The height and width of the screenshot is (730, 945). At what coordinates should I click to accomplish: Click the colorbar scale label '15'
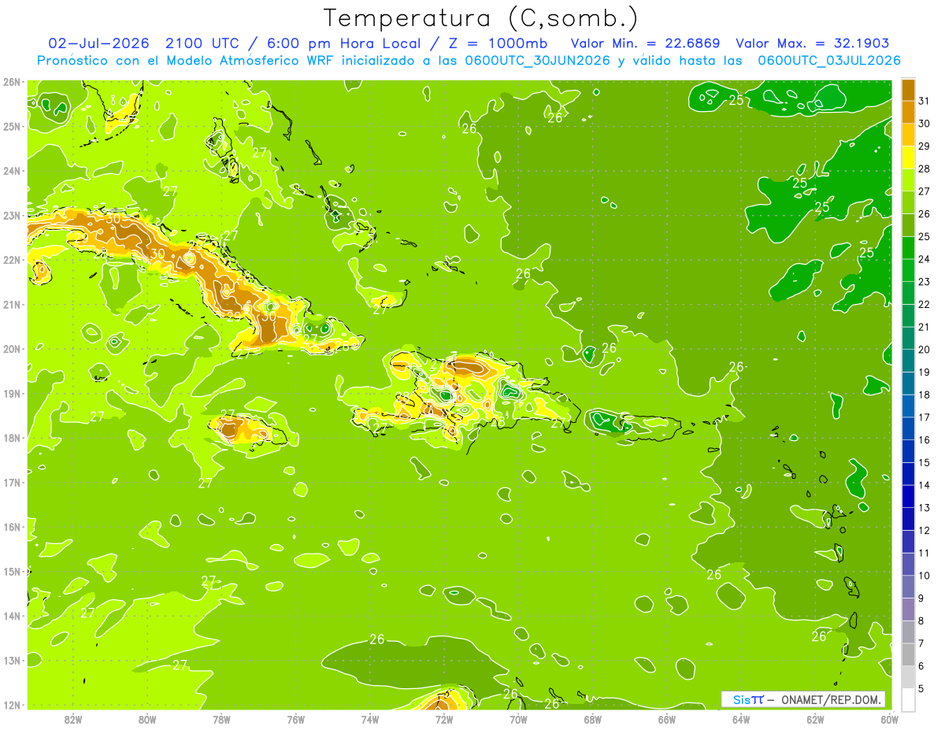[924, 462]
